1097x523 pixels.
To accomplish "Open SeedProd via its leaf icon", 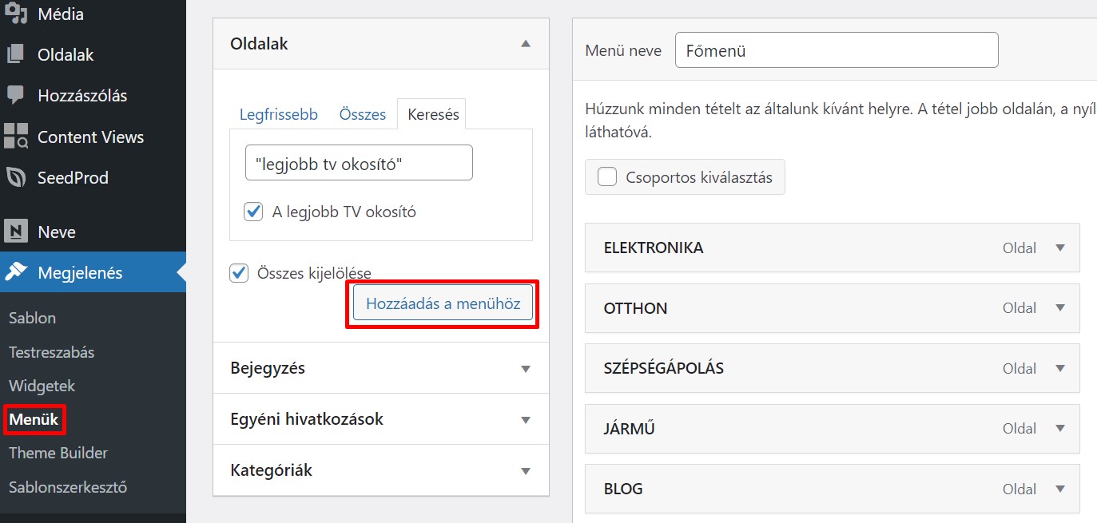I will [16, 177].
